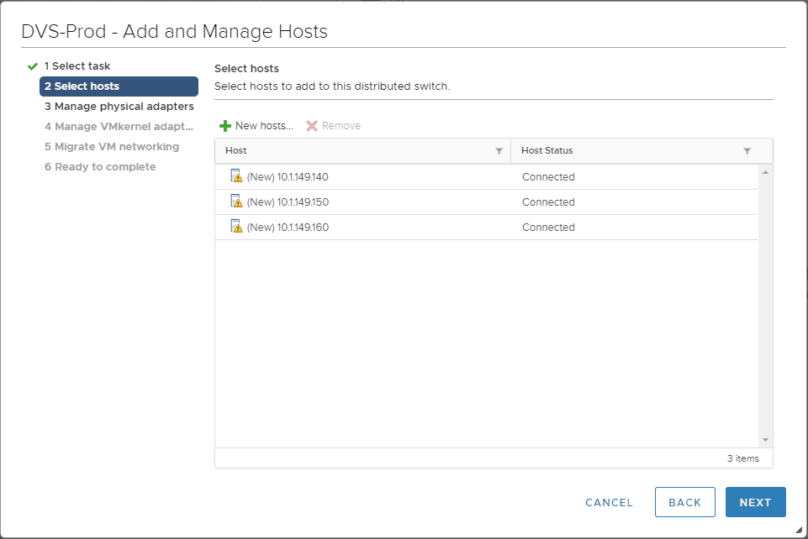The image size is (808, 539).
Task: Open the filter icon on Host Status column
Action: point(747,150)
